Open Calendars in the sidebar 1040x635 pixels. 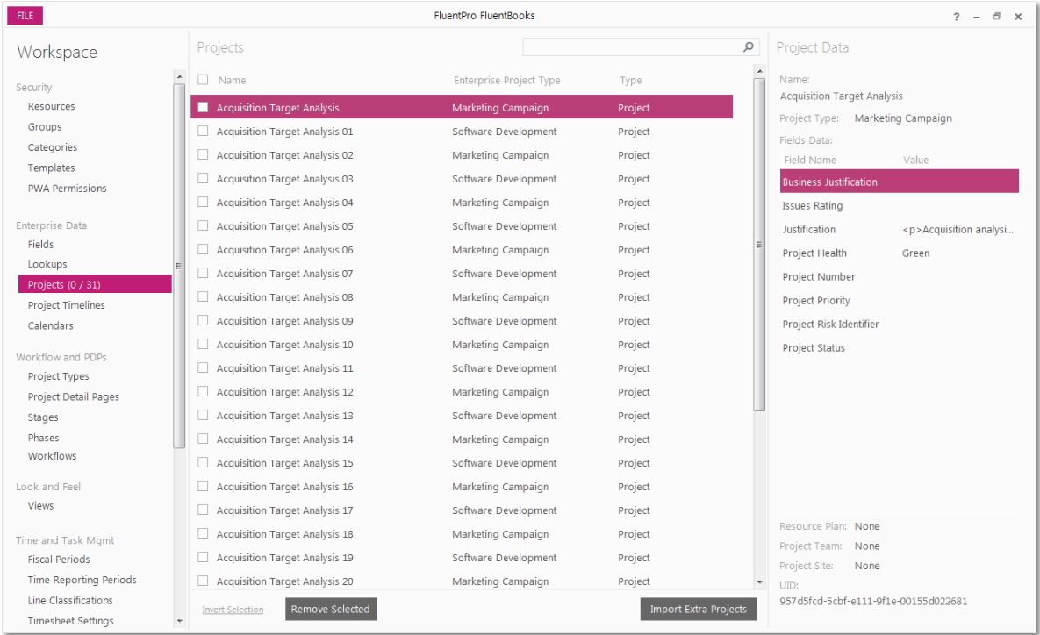(x=50, y=325)
